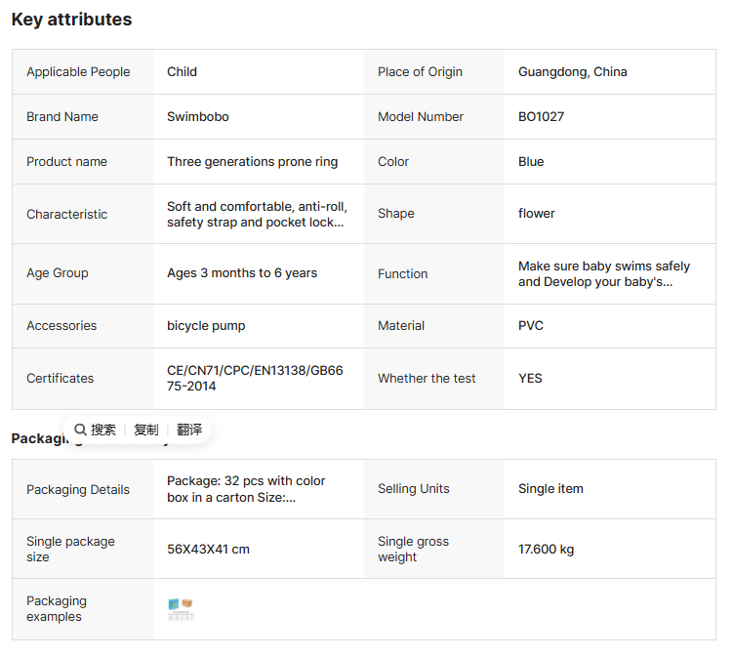733x657 pixels.
Task: Click the 'Single item' selling units value
Action: pos(550,489)
